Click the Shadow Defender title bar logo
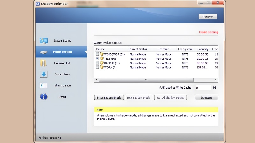 (38, 4)
